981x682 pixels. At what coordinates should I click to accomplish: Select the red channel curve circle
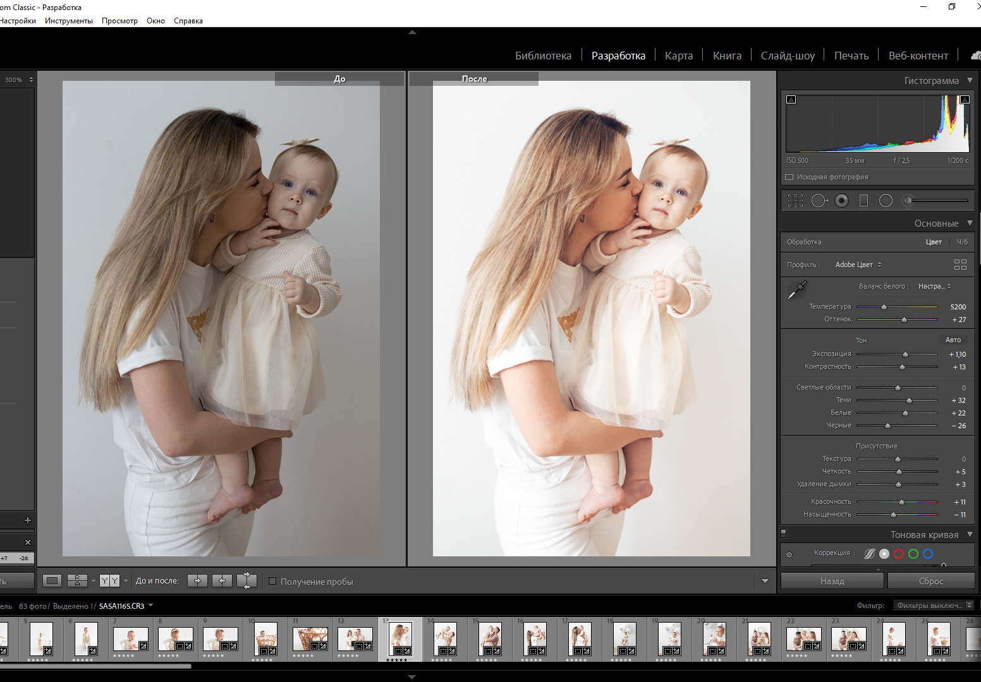pos(899,554)
